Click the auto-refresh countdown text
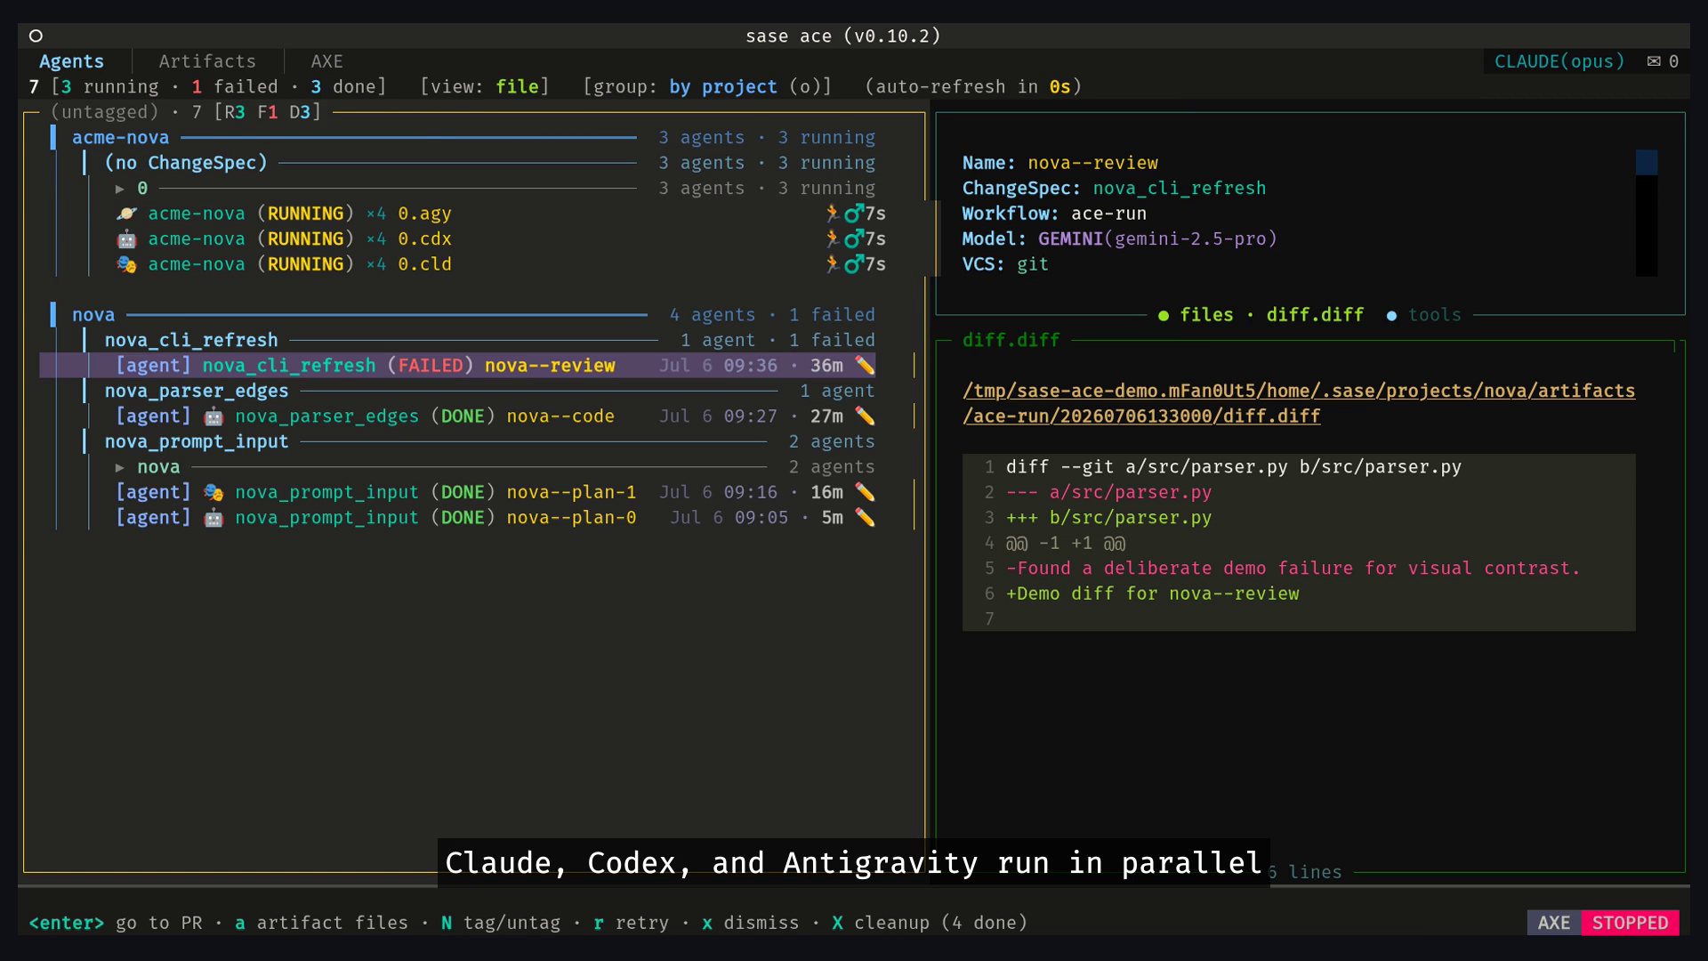Viewport: 1708px width, 961px height. (973, 87)
